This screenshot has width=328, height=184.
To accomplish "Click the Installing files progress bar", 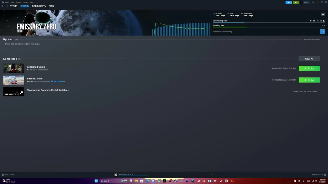I will point(269,27).
